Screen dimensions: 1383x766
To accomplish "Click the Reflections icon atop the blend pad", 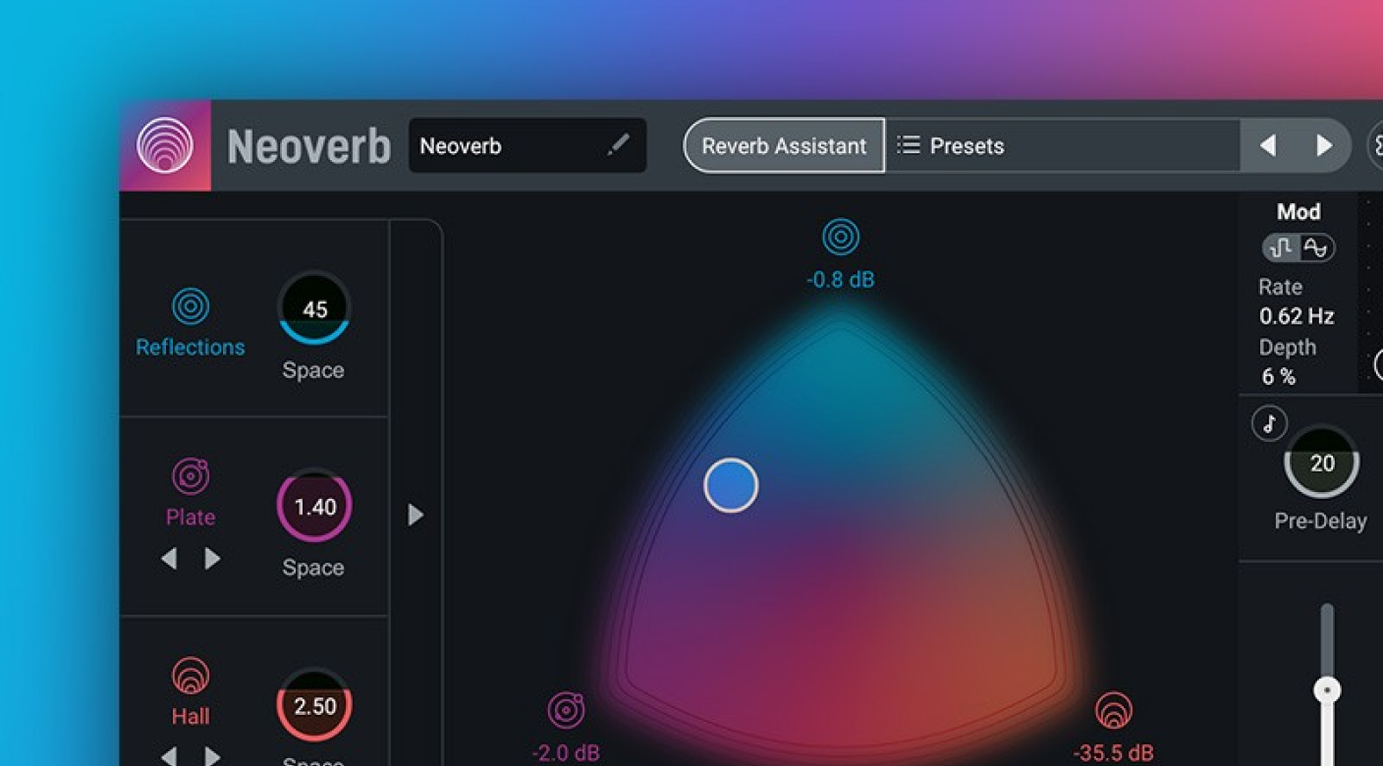I will [841, 237].
